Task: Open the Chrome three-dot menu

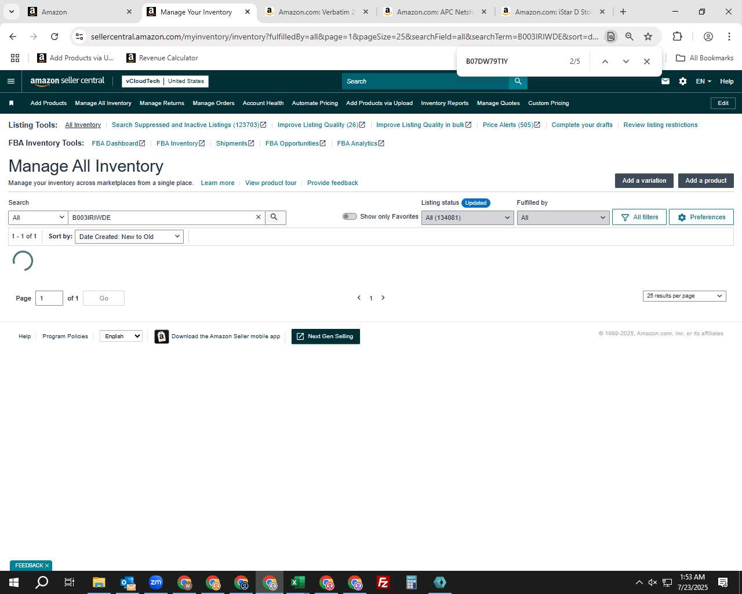Action: pos(729,37)
